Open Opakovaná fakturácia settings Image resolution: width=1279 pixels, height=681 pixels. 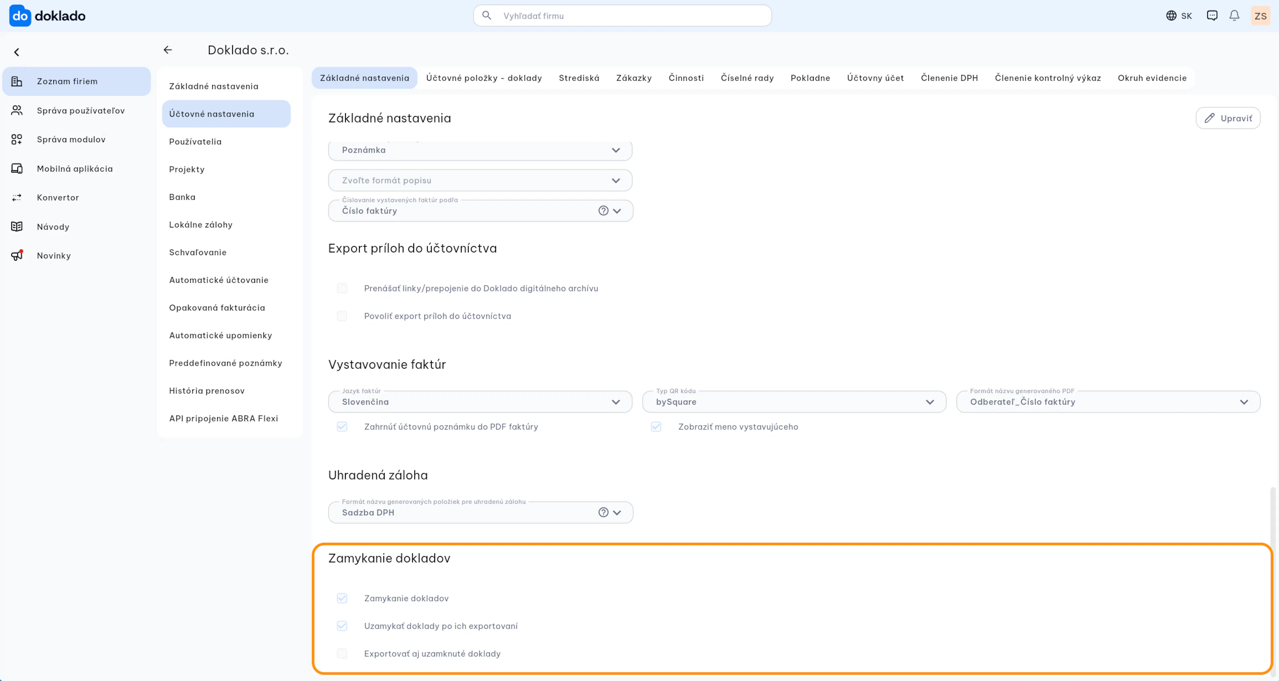226,308
